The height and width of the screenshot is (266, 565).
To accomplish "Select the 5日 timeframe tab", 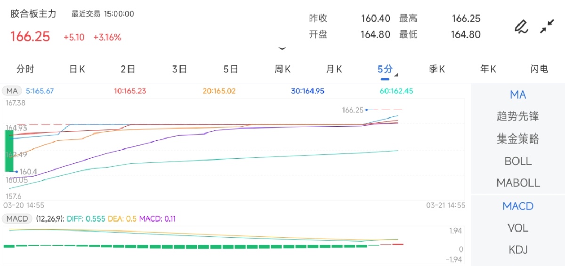I will 231,69.
